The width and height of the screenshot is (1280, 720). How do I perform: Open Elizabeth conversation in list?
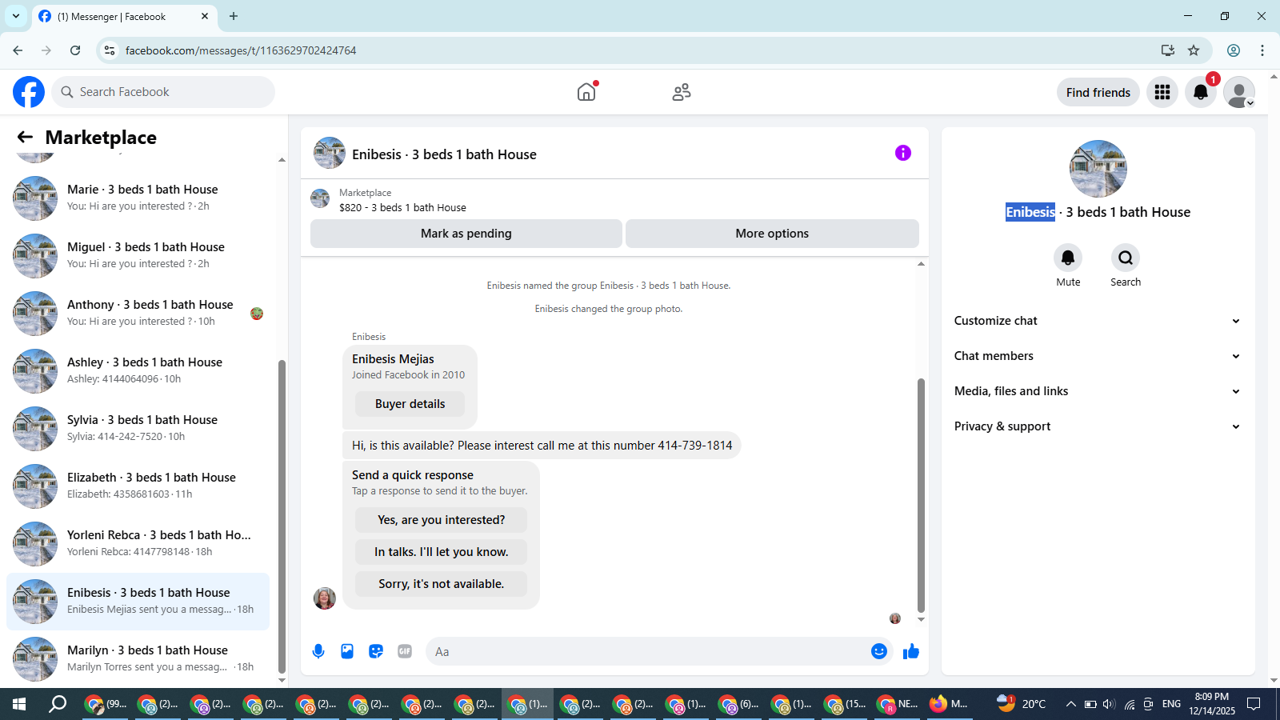click(138, 486)
